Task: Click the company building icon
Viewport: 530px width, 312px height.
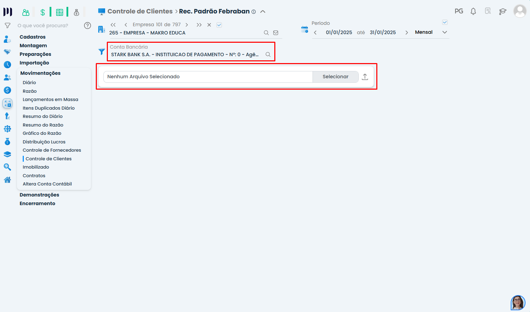Action: click(101, 29)
